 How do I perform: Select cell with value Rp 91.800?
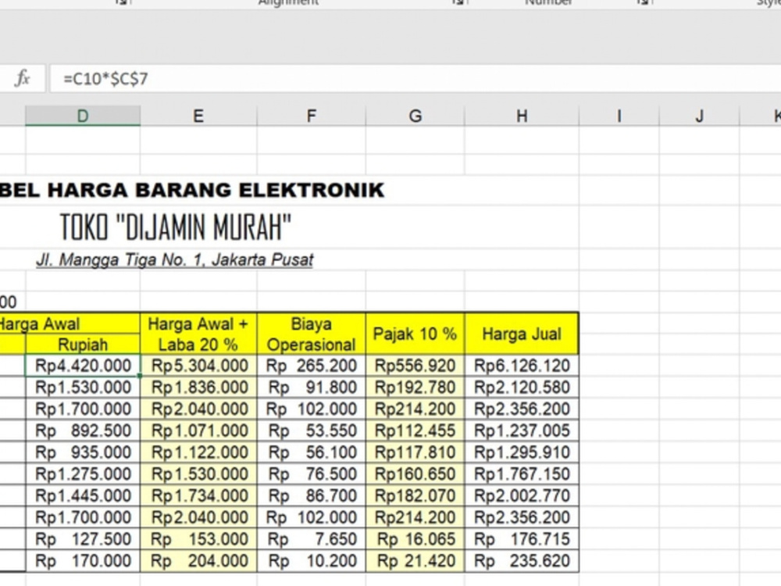312,388
